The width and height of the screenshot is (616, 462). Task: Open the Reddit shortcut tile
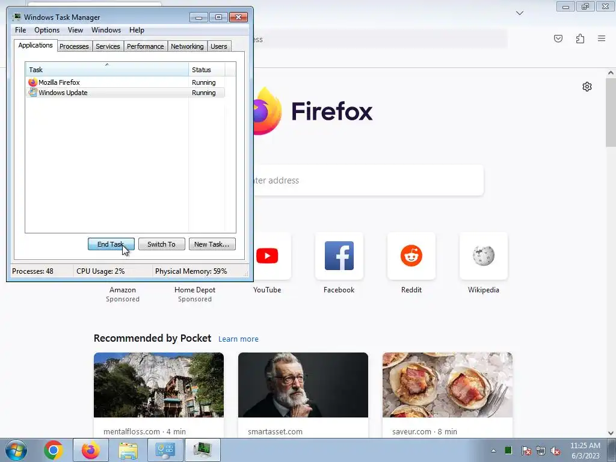(x=411, y=256)
